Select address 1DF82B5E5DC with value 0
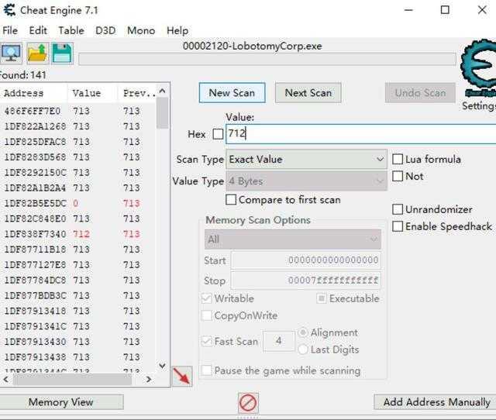Image resolution: width=496 pixels, height=420 pixels. tap(77, 203)
